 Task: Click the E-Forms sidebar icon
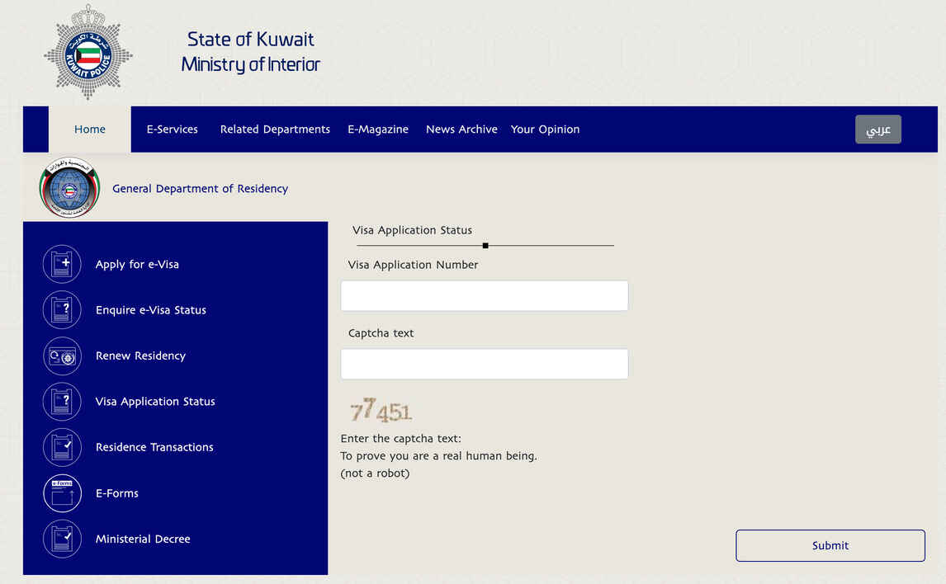(62, 492)
